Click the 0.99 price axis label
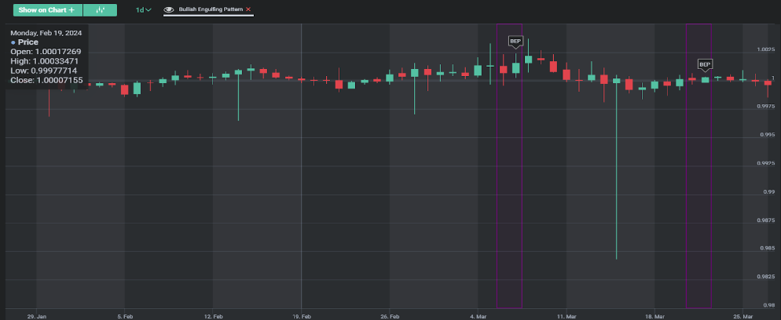This screenshot has height=320, width=781. click(769, 191)
